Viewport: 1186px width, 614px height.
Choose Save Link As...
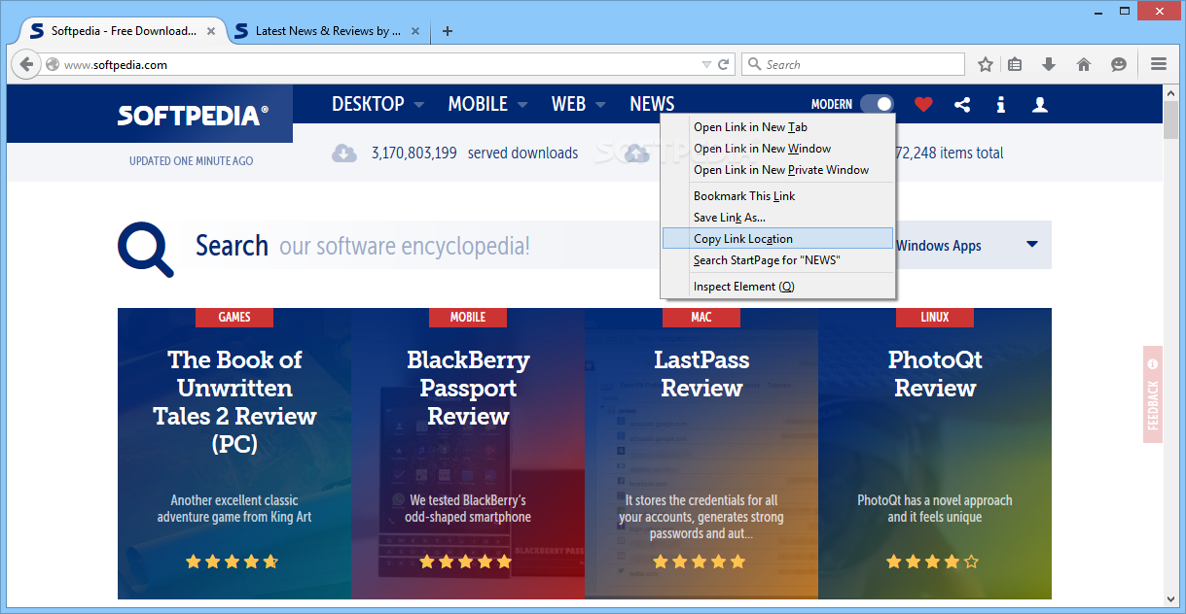pyautogui.click(x=777, y=218)
